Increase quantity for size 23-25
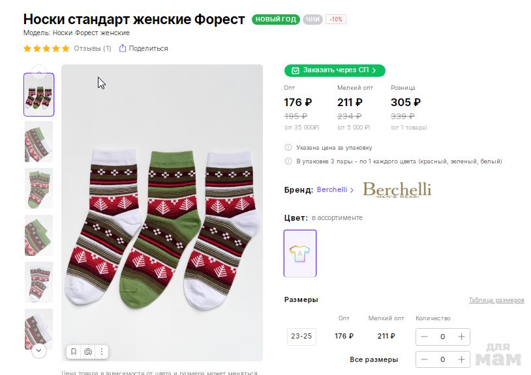Viewport: 531px width, 375px height. (461, 337)
